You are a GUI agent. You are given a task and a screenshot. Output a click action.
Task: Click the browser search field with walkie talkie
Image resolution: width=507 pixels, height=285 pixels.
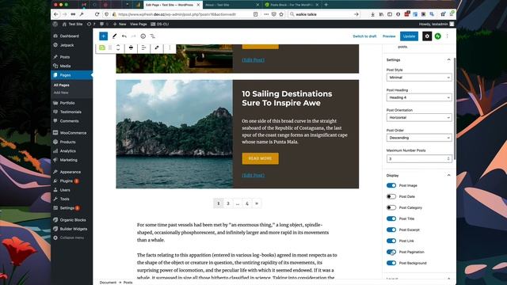(324, 14)
